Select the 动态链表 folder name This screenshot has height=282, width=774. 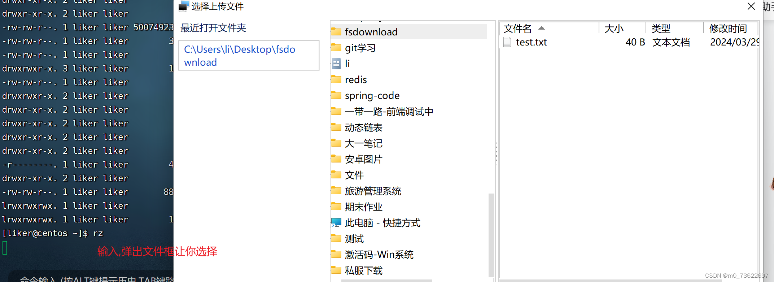coord(364,127)
